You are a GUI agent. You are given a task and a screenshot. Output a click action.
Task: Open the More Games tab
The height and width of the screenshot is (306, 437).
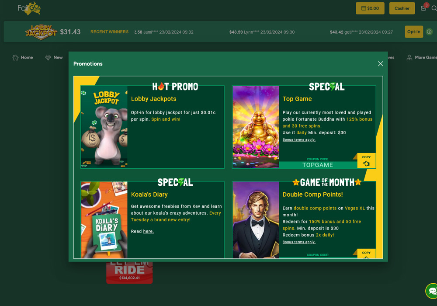click(422, 57)
